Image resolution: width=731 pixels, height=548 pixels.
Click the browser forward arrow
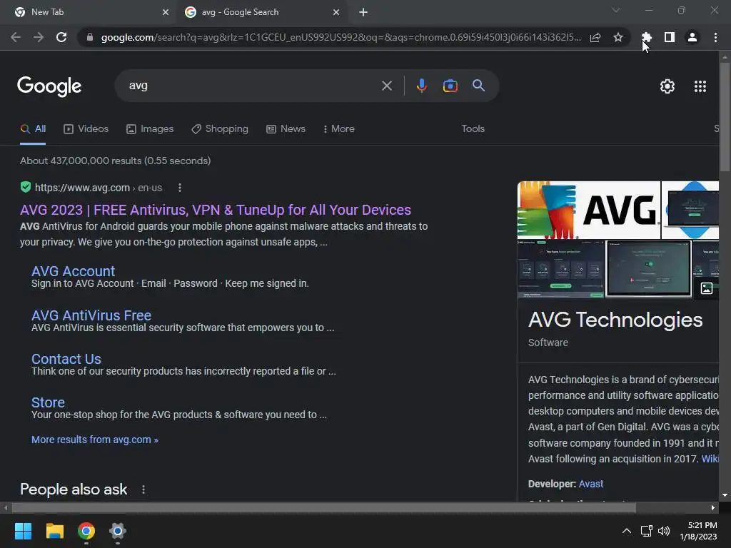pos(39,37)
